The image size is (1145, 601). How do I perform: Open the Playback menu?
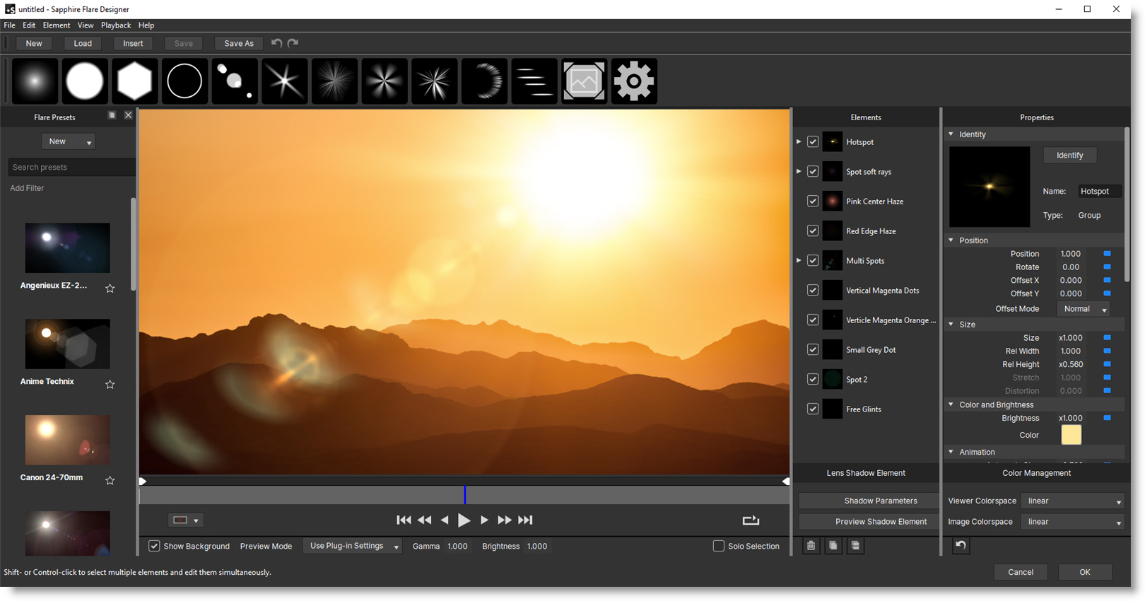(x=116, y=25)
